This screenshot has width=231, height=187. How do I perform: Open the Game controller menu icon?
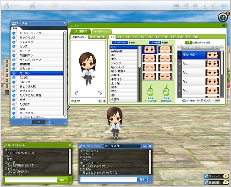pos(33,6)
